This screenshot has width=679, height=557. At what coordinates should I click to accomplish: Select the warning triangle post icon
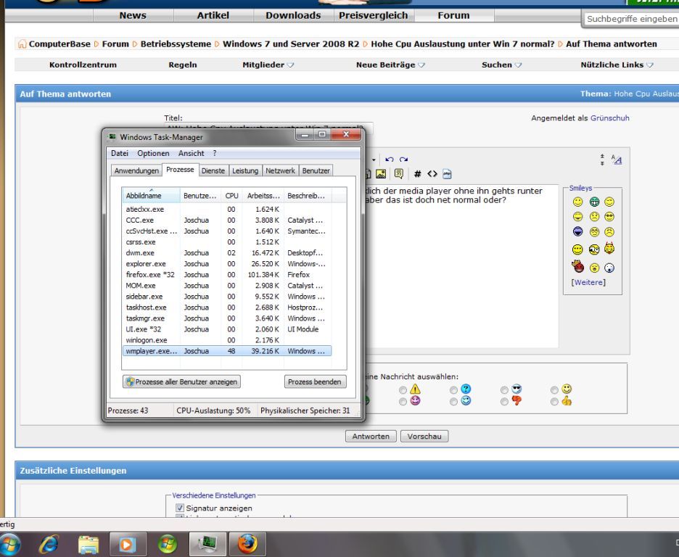tap(415, 389)
